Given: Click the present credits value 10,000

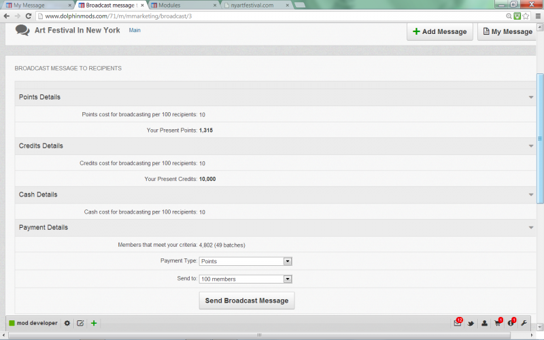Looking at the screenshot, I should click(x=207, y=179).
